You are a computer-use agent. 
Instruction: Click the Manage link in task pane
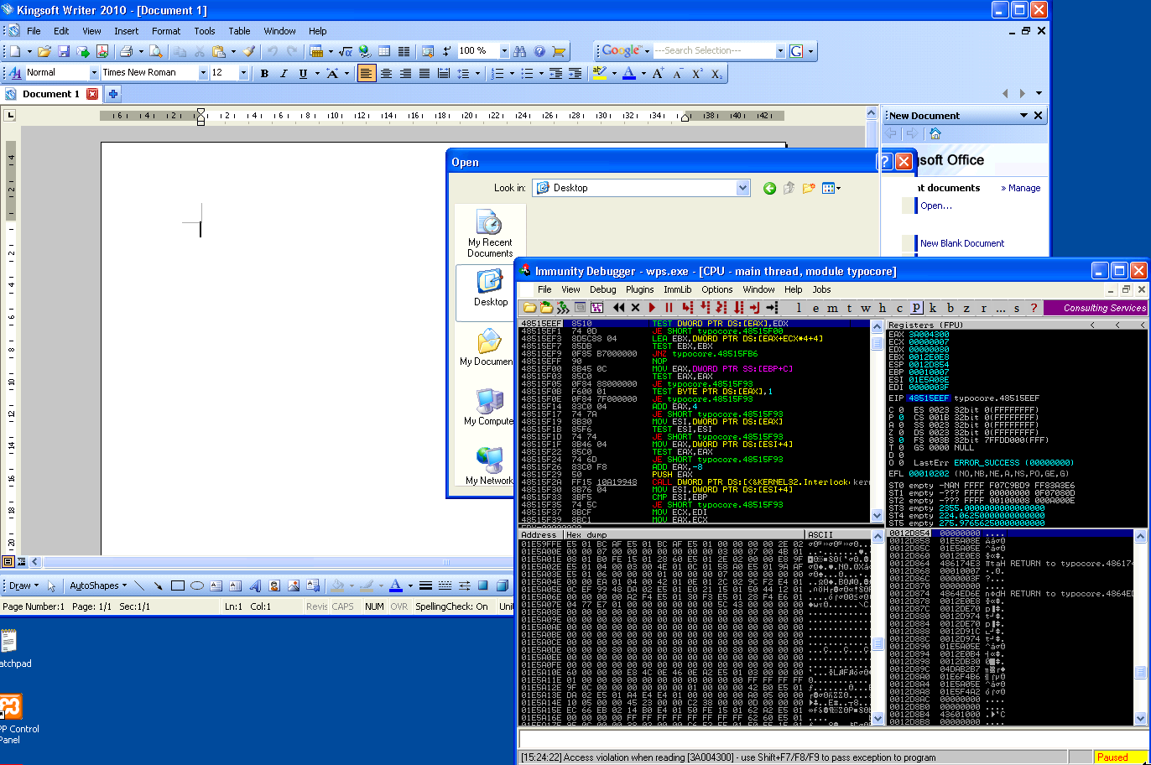(1023, 188)
